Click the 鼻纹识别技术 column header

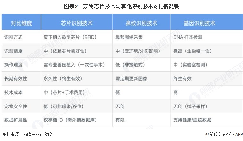141,23
